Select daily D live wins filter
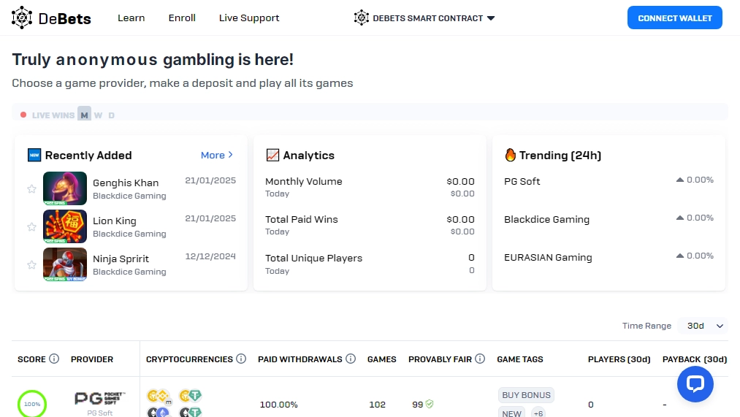This screenshot has width=740, height=417. click(x=111, y=115)
